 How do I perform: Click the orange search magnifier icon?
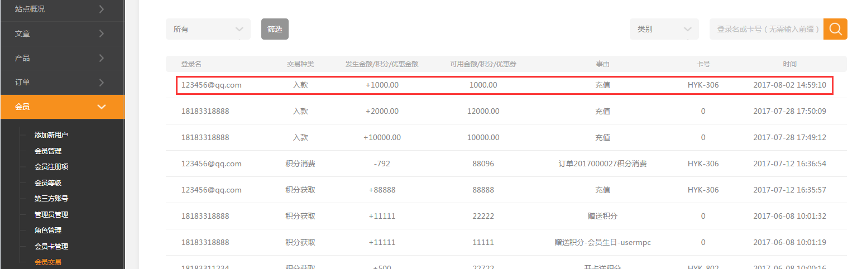click(835, 29)
